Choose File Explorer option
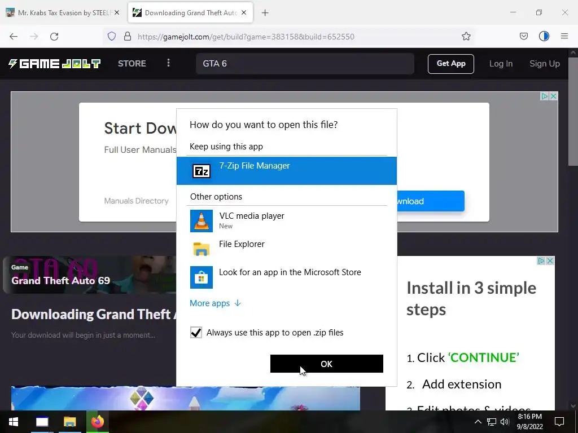 pos(286,249)
